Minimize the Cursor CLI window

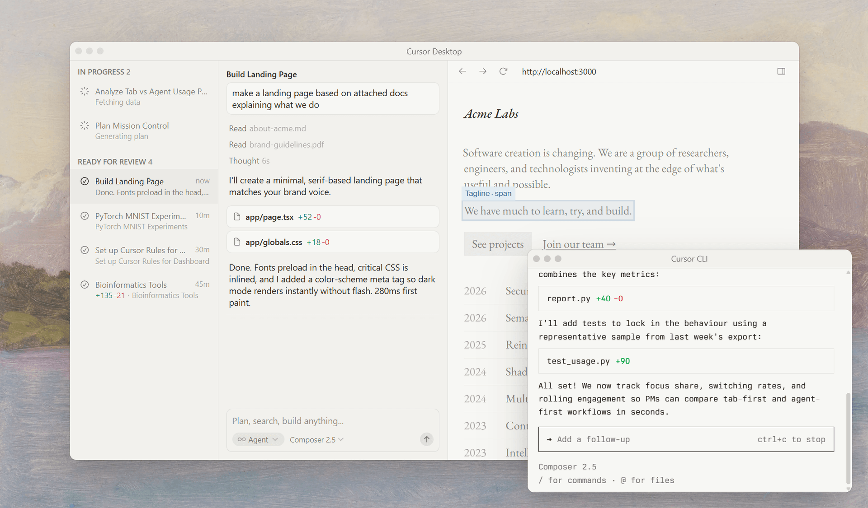point(547,259)
